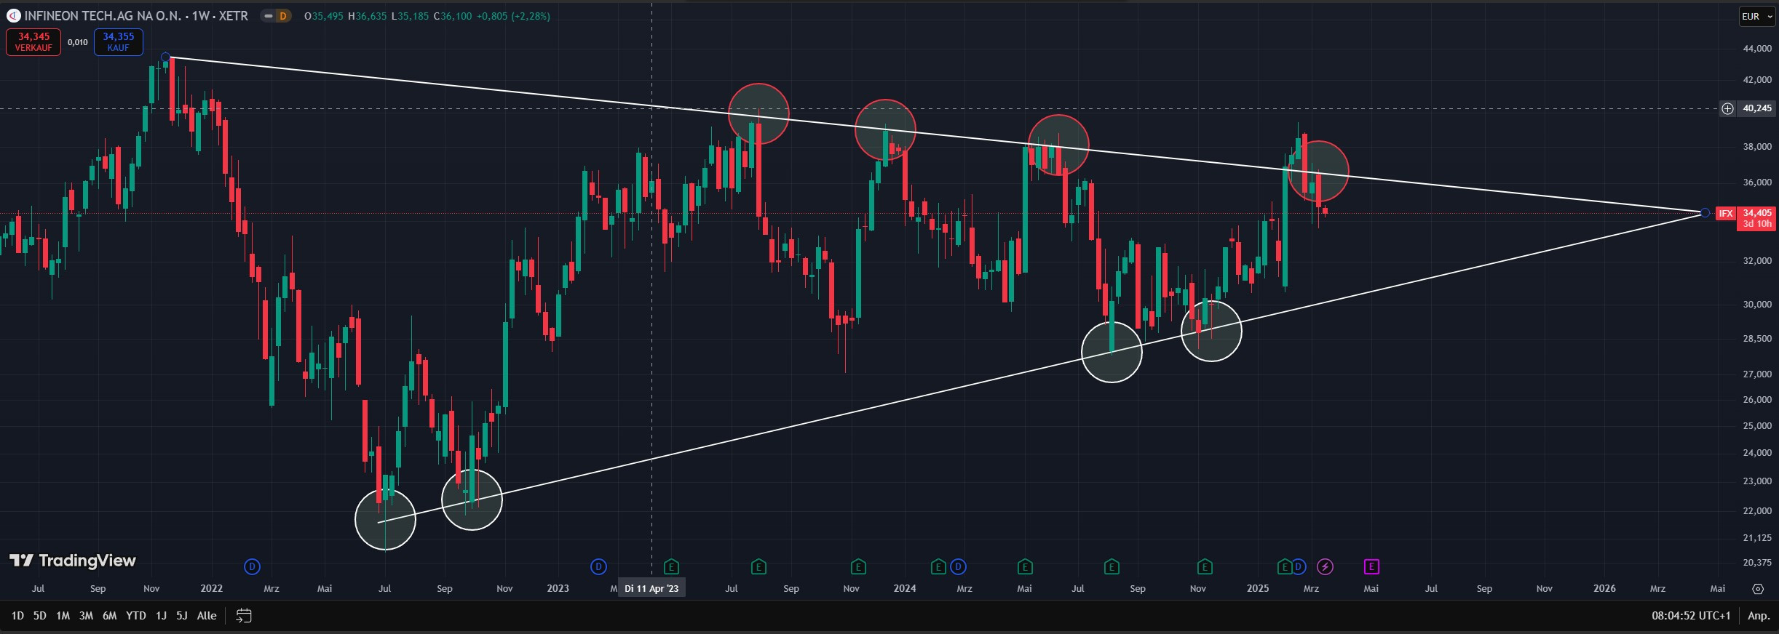Open chart settings gear icon
The width and height of the screenshot is (1779, 634).
point(1758,589)
